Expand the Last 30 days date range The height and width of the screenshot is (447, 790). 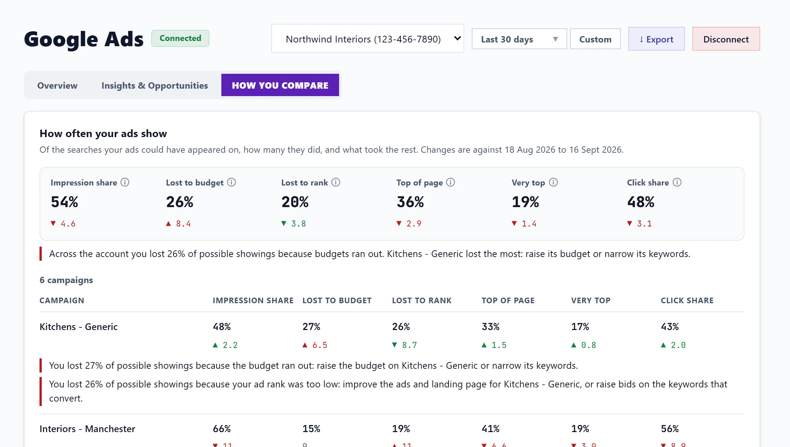pyautogui.click(x=519, y=39)
